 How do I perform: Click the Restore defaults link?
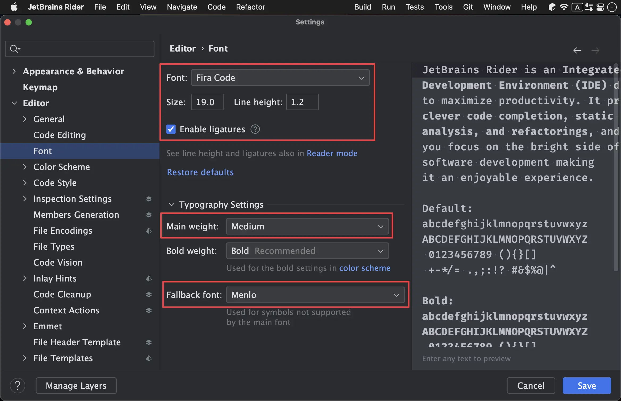point(200,172)
